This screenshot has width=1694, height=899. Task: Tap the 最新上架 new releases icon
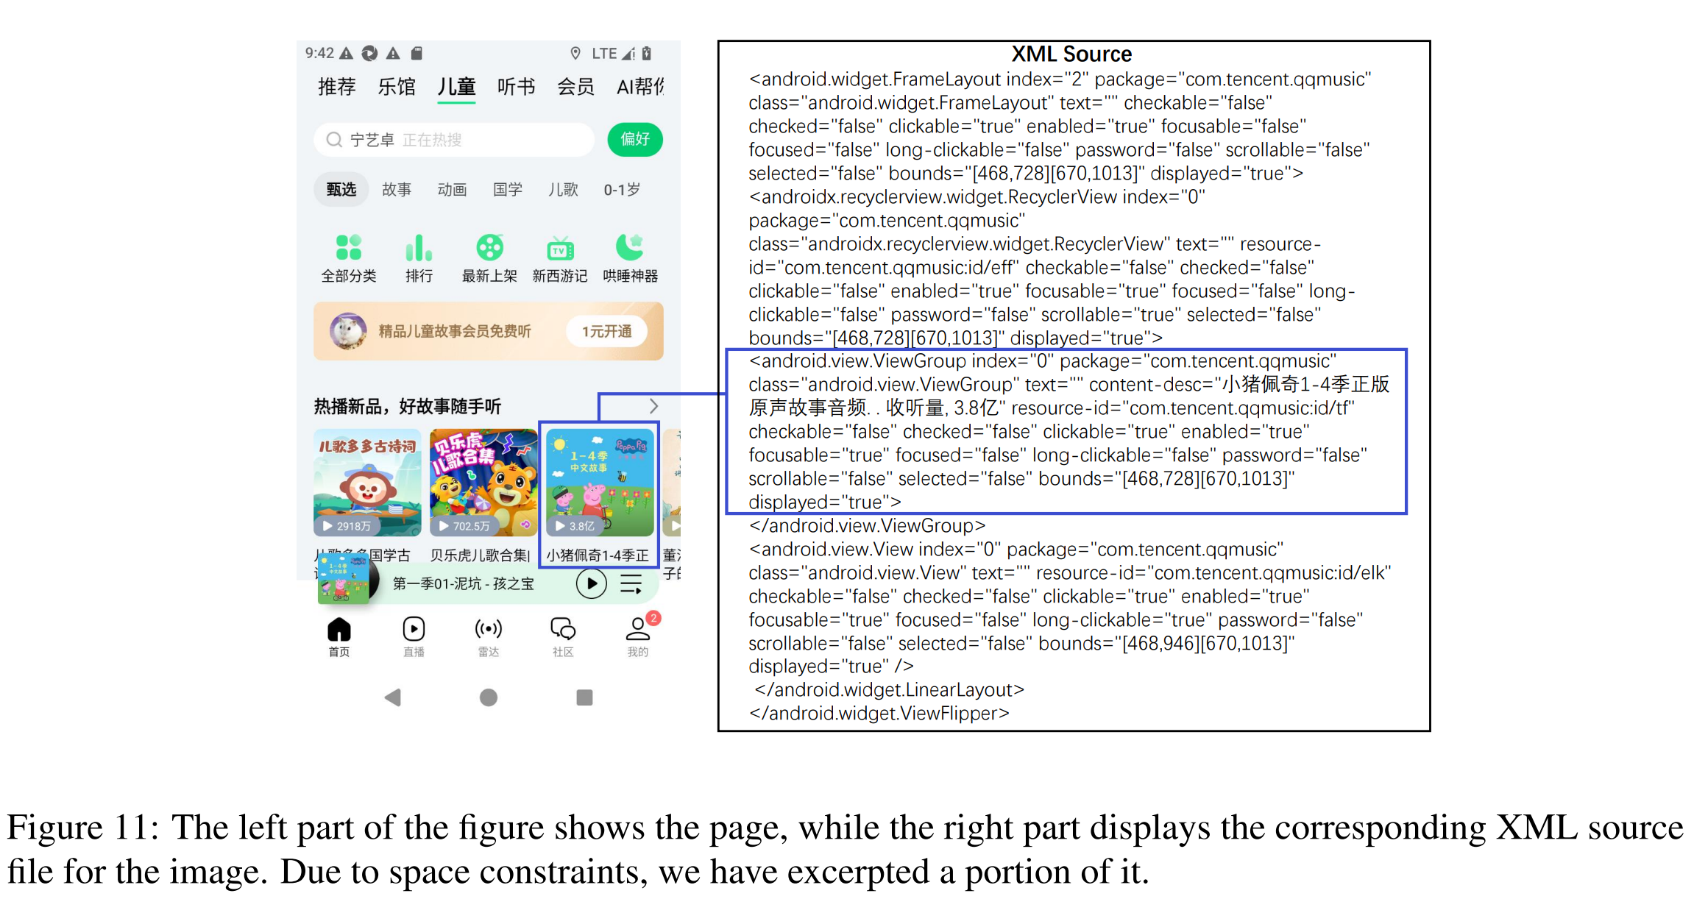pos(489,248)
